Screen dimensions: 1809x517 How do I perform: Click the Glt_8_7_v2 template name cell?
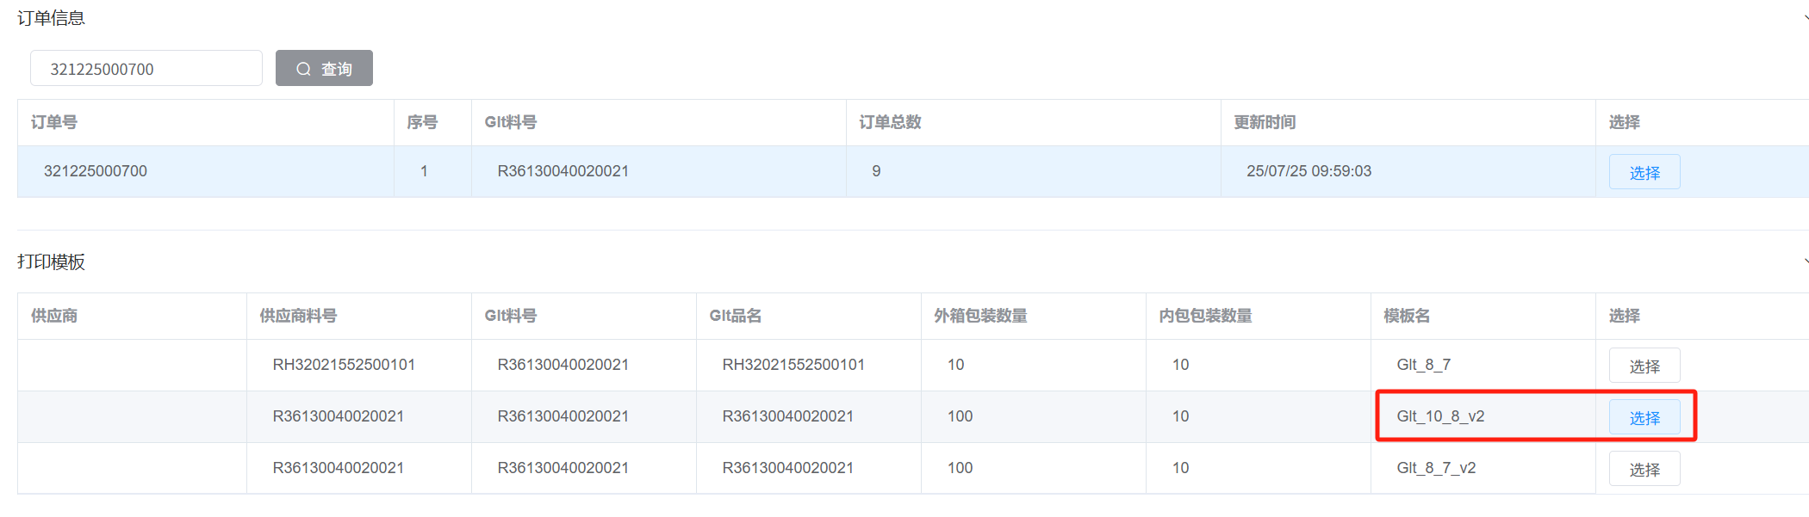click(1436, 468)
